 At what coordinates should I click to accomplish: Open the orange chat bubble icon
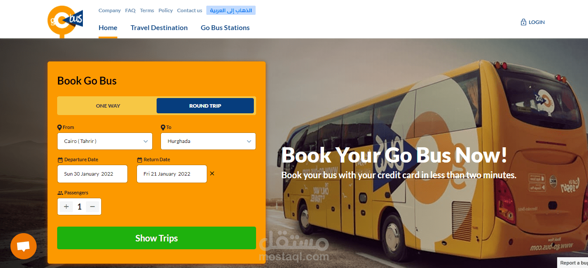point(24,246)
